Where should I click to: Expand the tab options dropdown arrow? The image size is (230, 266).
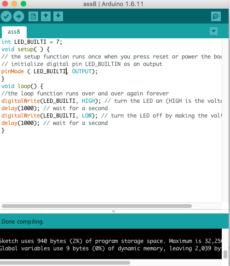pyautogui.click(x=213, y=31)
